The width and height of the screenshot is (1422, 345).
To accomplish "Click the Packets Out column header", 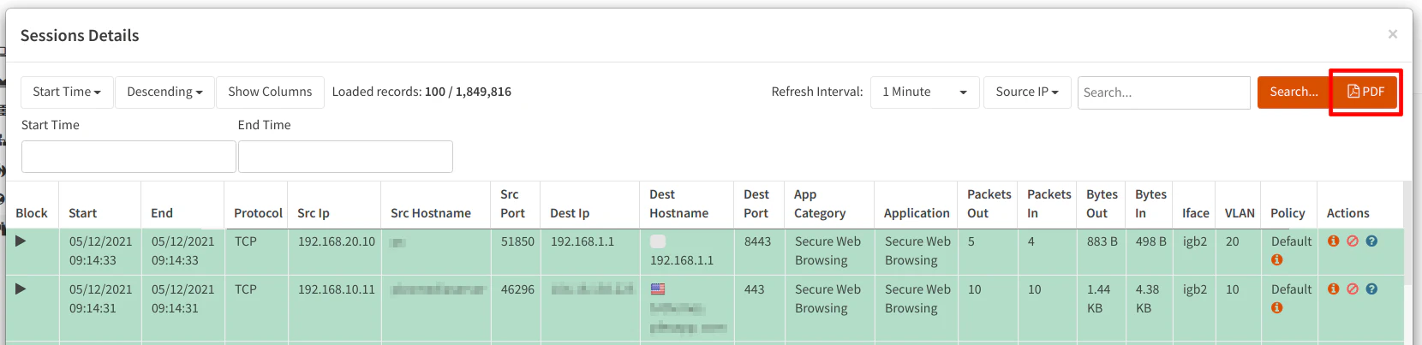I will (x=989, y=204).
